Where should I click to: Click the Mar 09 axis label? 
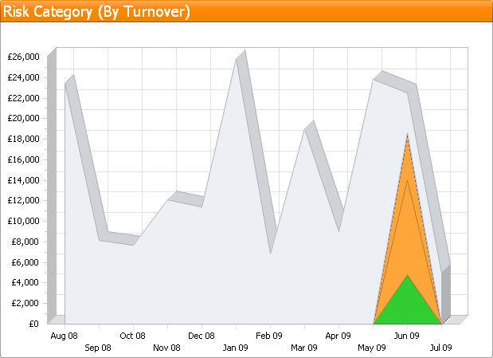pyautogui.click(x=304, y=348)
